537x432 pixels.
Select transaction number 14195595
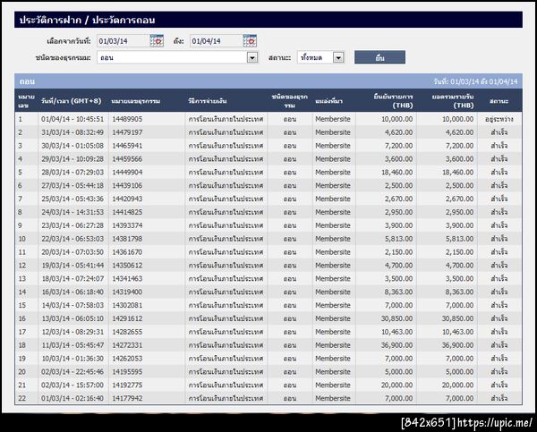[127, 372]
